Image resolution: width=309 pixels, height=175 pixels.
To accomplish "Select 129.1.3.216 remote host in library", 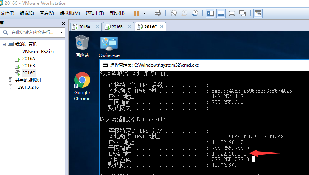I will pos(27,87).
